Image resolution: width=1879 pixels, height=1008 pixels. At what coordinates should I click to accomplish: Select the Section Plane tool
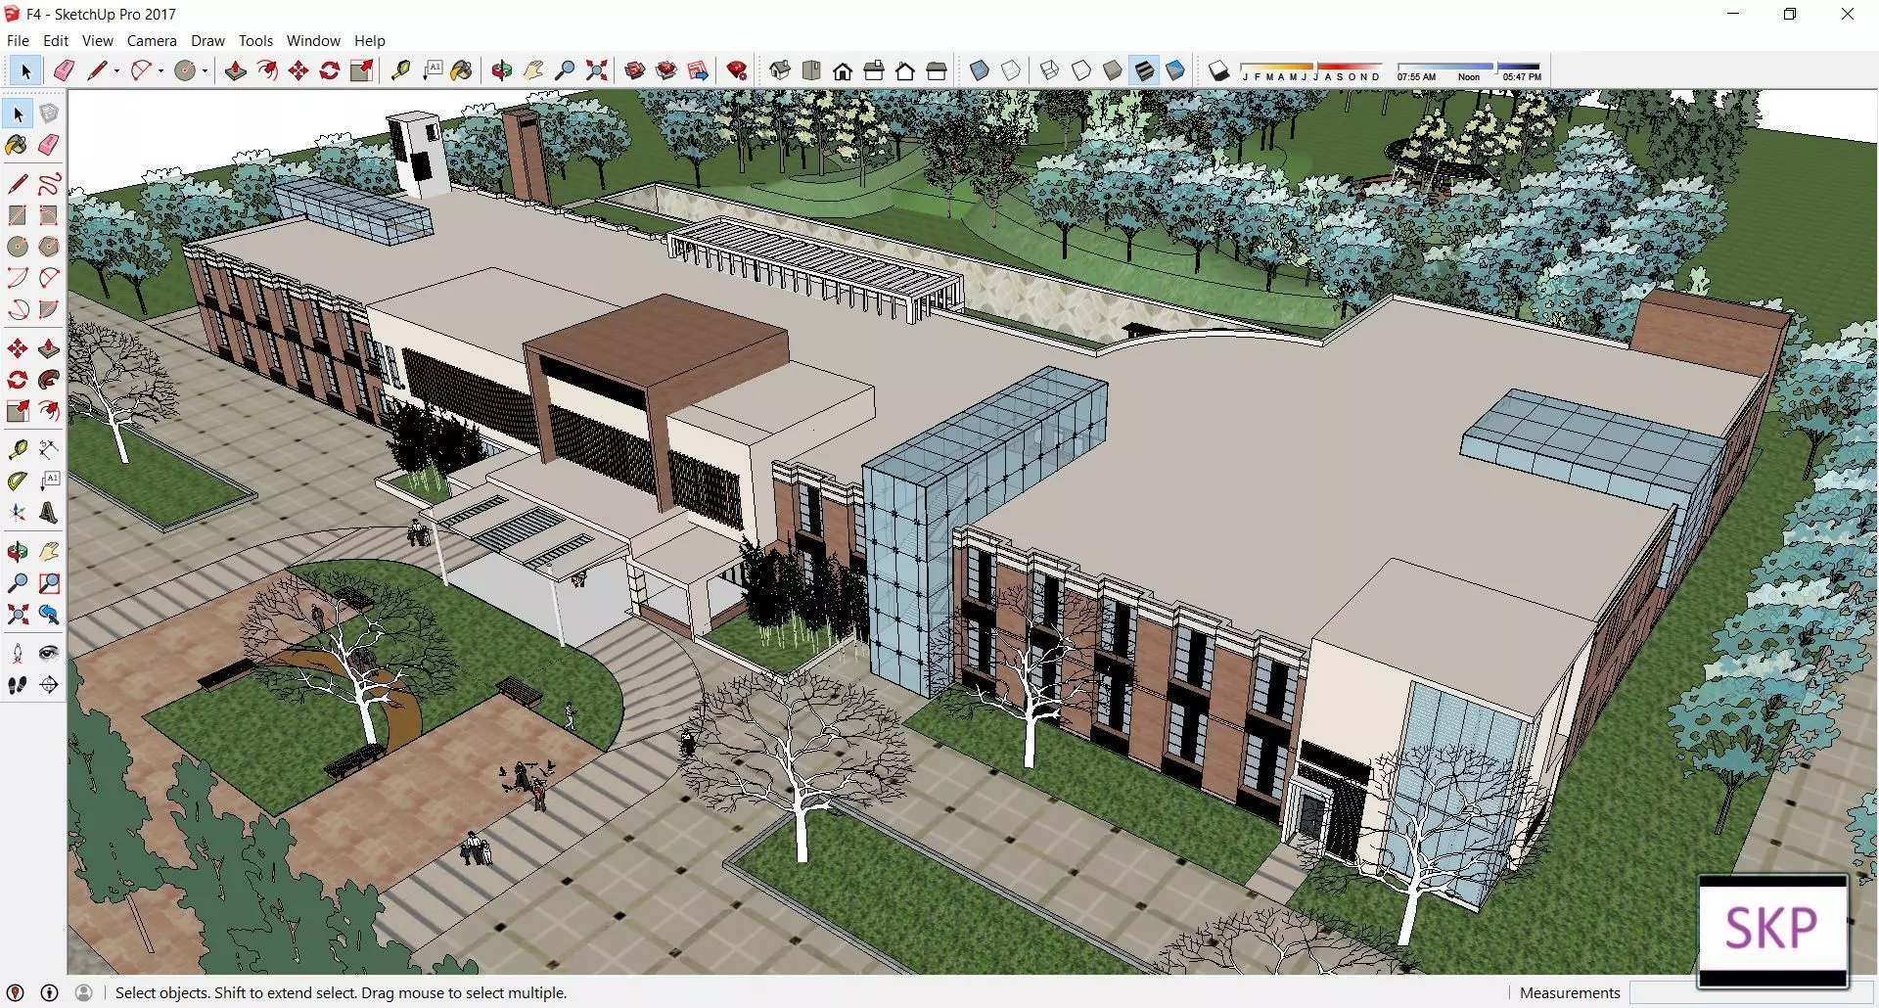click(49, 685)
